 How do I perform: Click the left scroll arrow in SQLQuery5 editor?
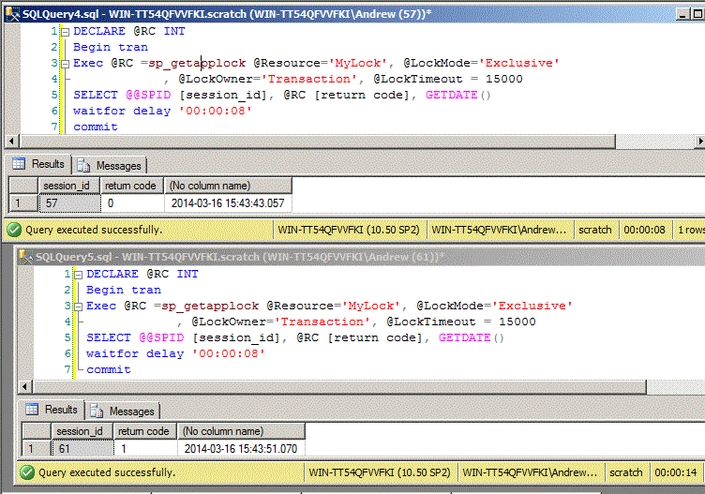(x=25, y=386)
